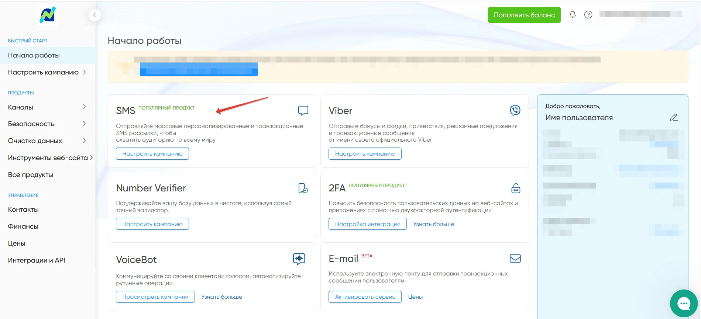
Task: Click Настройка интеграции in the 2FA card
Action: (368, 224)
